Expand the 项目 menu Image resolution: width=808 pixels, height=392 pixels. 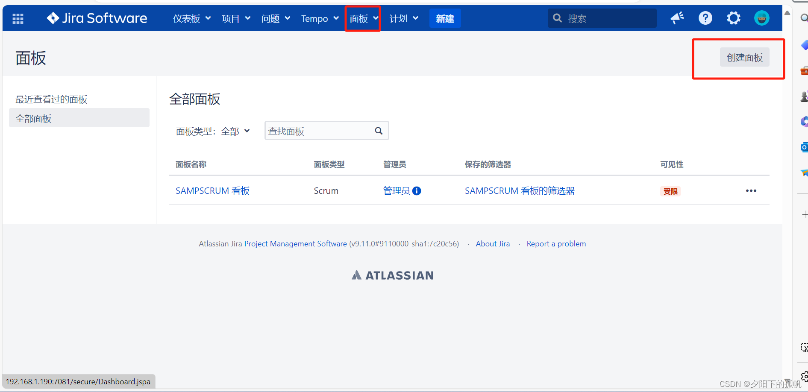236,18
